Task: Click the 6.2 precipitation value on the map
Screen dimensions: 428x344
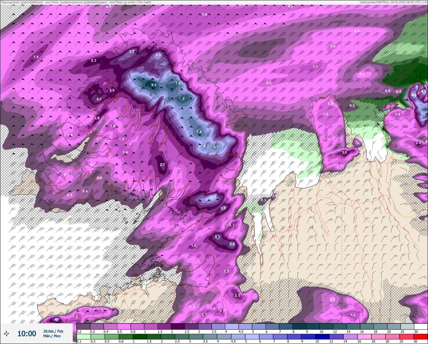Action: [x=206, y=146]
